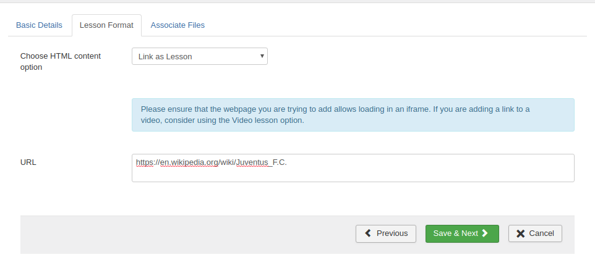Click the 'URL' field label
This screenshot has width=595, height=273.
pos(28,162)
